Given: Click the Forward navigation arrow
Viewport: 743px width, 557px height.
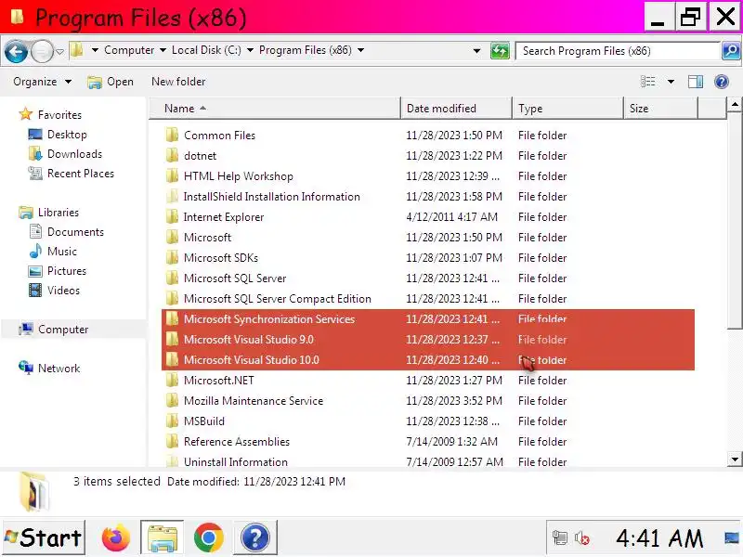Looking at the screenshot, I should click(42, 51).
